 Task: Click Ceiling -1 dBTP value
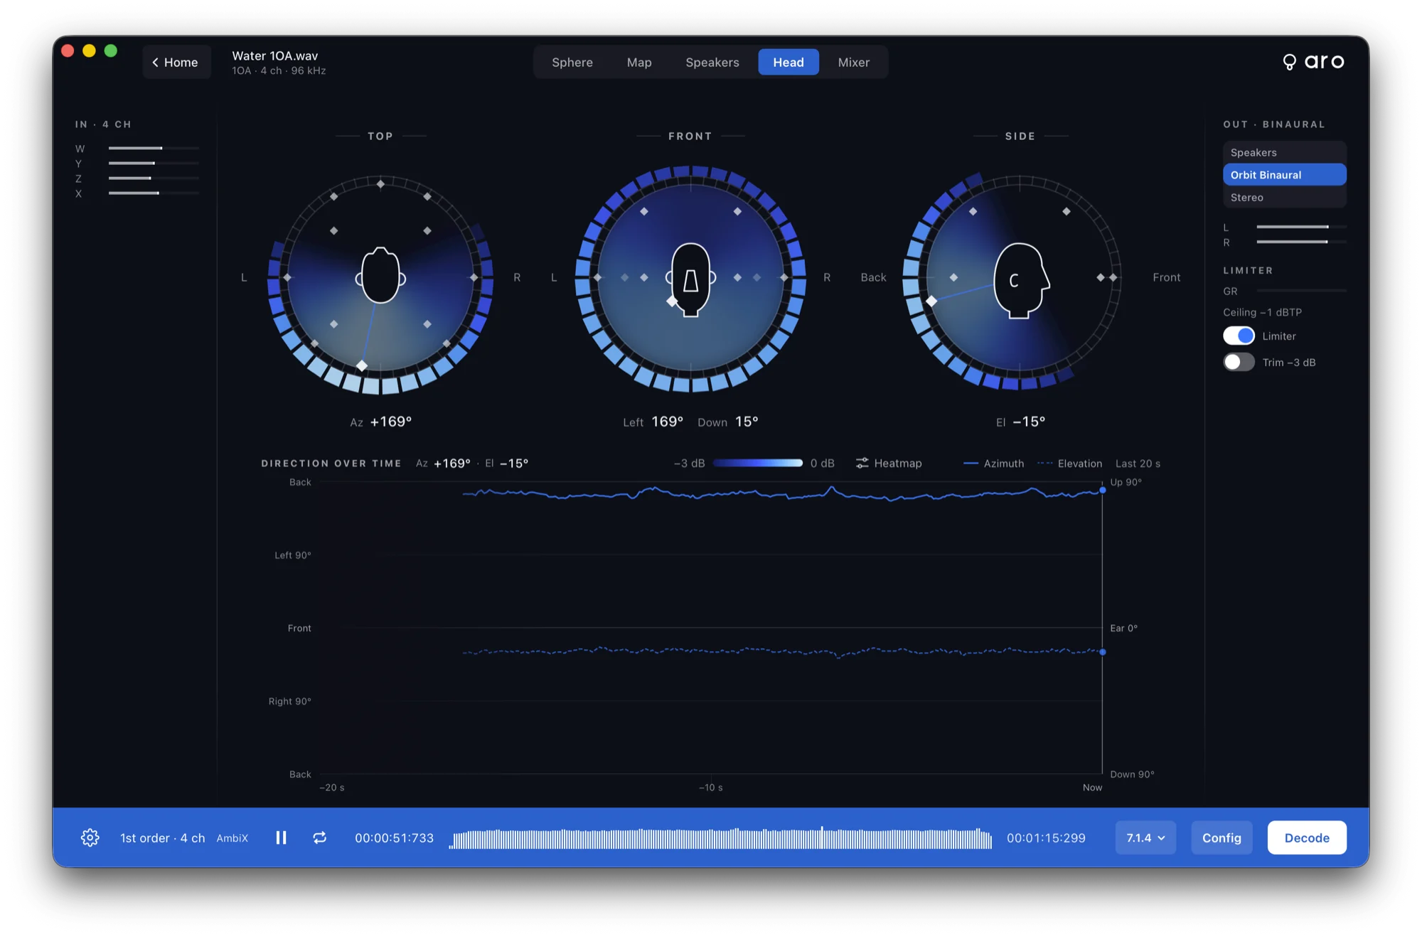pyautogui.click(x=1262, y=312)
